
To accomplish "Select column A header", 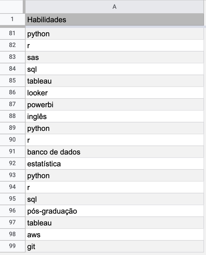I will point(115,7).
